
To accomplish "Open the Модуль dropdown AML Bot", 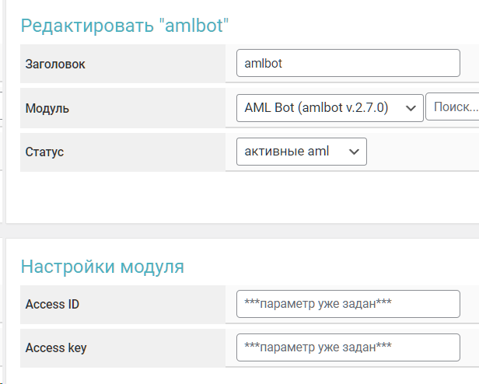I will click(x=329, y=107).
